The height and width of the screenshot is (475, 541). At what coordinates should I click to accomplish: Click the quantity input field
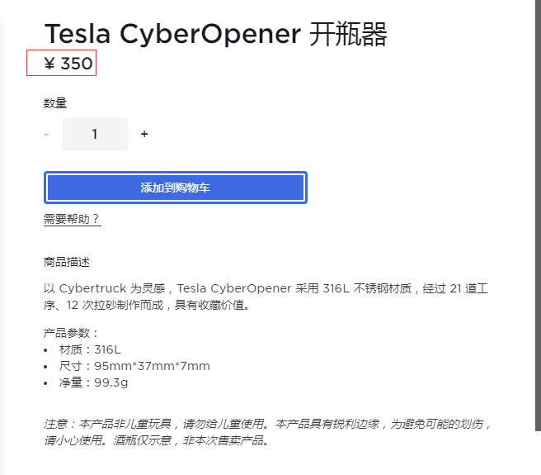coord(95,134)
